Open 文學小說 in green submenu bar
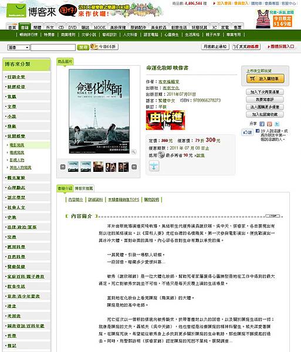This screenshot has height=352, width=301. 89,35
